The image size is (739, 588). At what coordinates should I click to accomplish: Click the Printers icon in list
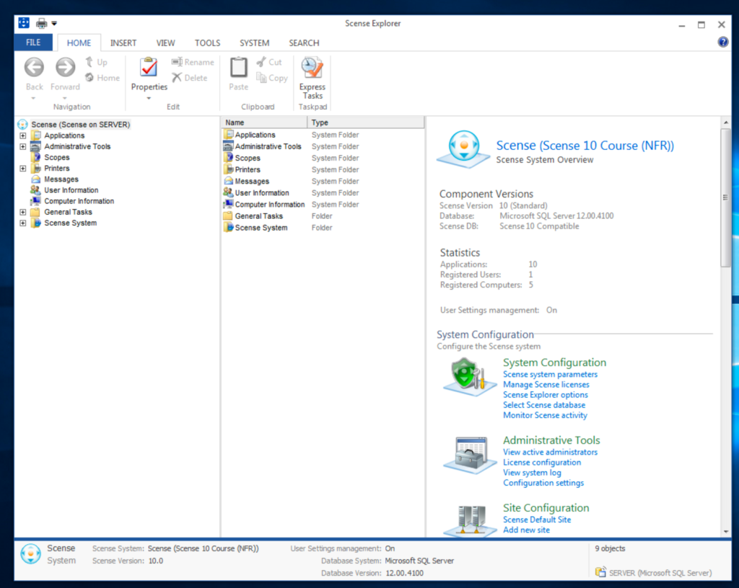click(229, 169)
